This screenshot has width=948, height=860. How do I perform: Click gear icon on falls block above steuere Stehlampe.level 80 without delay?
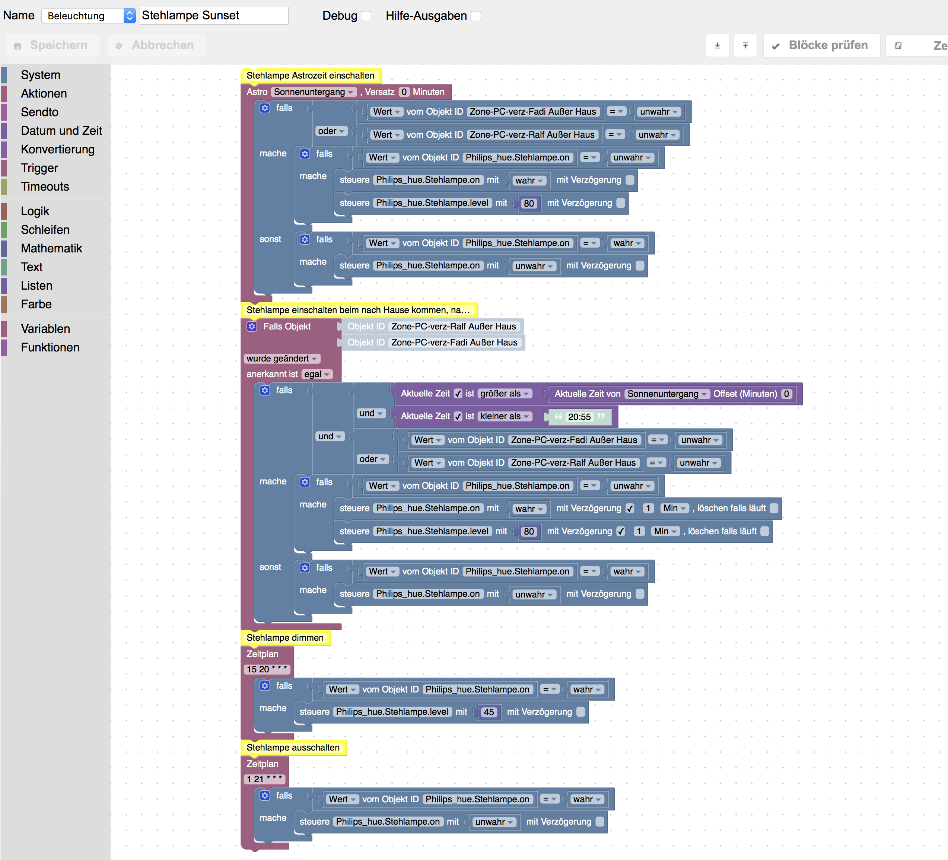tap(305, 154)
